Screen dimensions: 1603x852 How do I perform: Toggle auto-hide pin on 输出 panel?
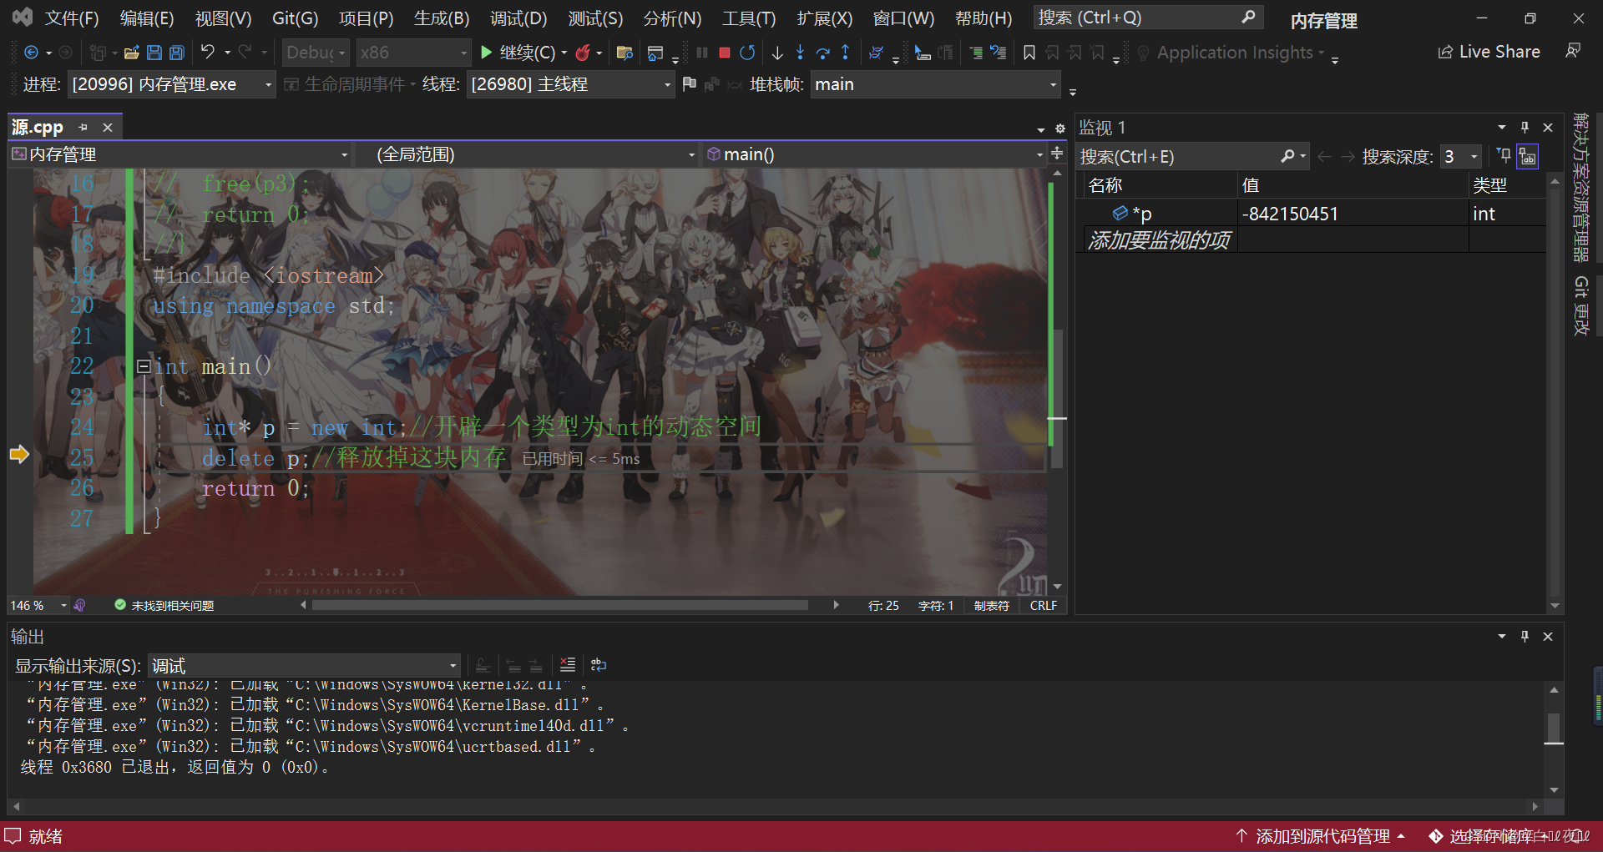click(1525, 636)
